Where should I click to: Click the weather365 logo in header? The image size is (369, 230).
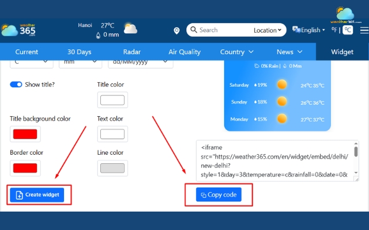coord(18,30)
